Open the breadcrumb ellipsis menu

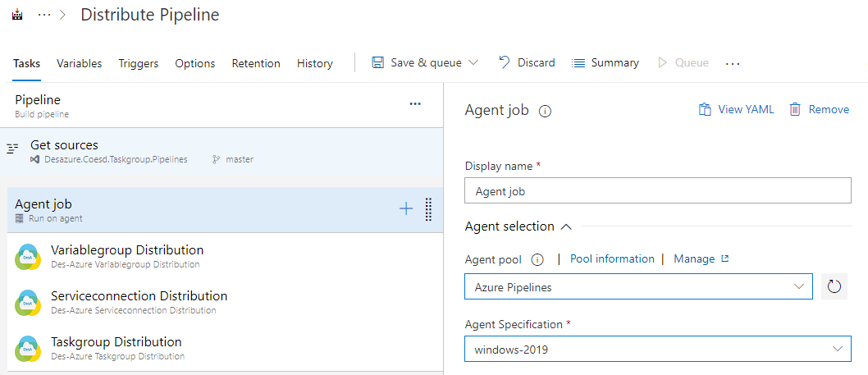tap(44, 16)
